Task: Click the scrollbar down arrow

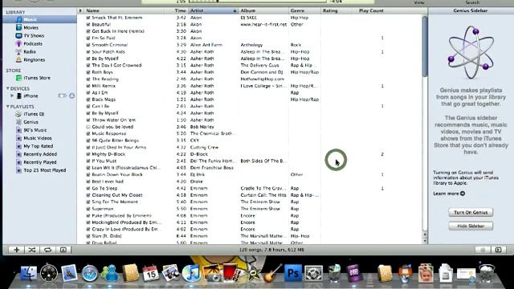Action: pos(425,241)
